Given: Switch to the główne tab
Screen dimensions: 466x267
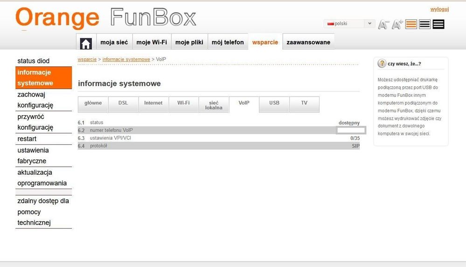Looking at the screenshot, I should point(93,104).
